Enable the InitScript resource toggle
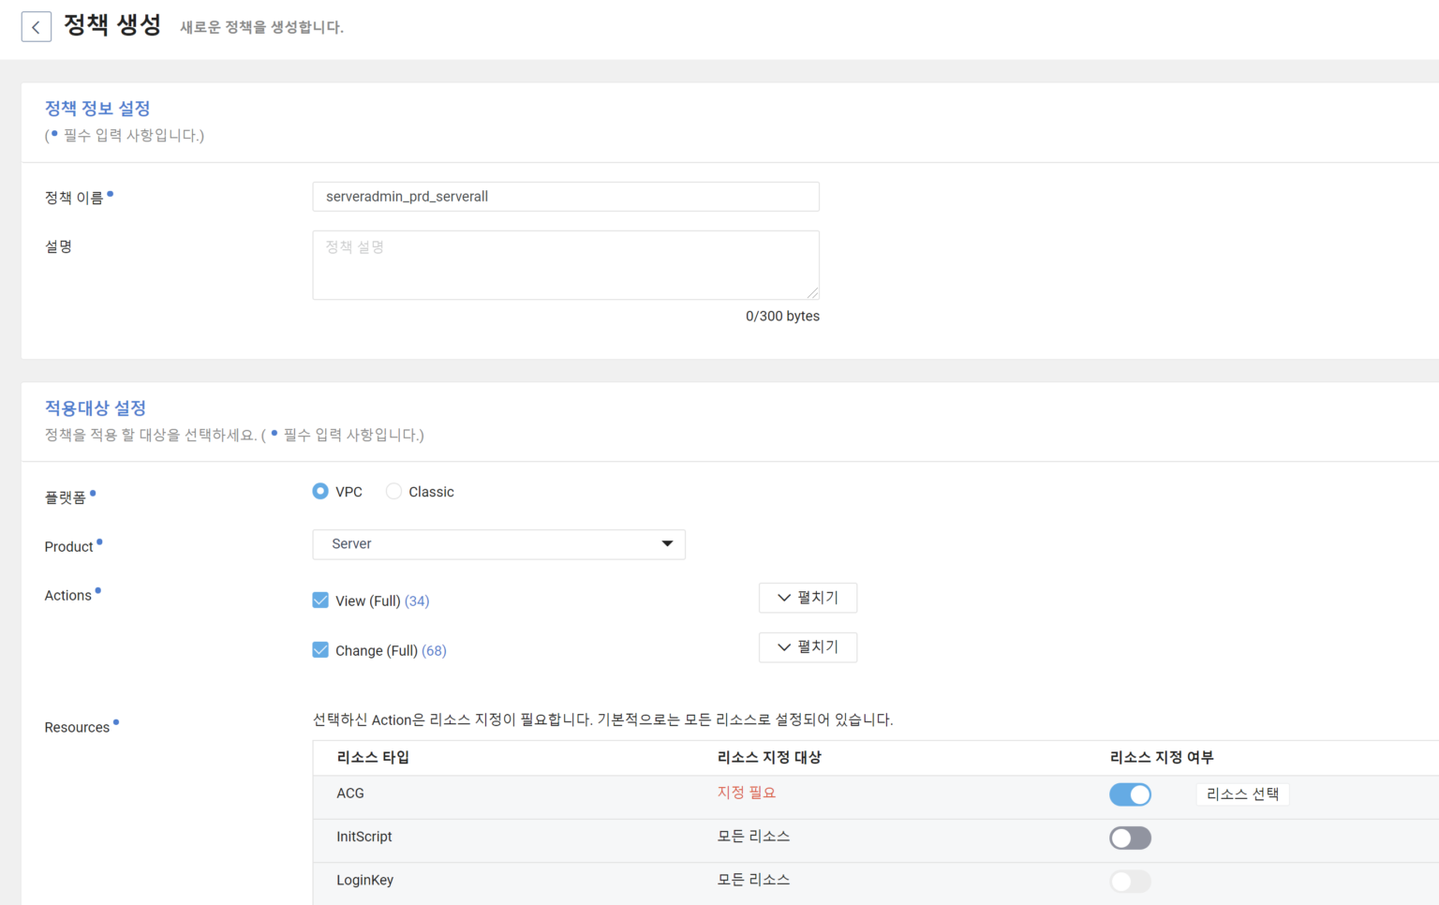Screen dimensions: 1439x905 click(x=1130, y=837)
